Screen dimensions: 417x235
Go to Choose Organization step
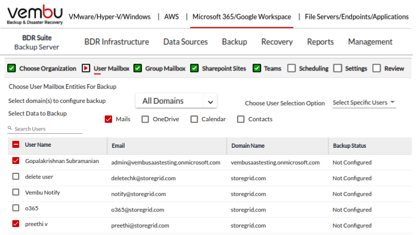click(x=47, y=68)
